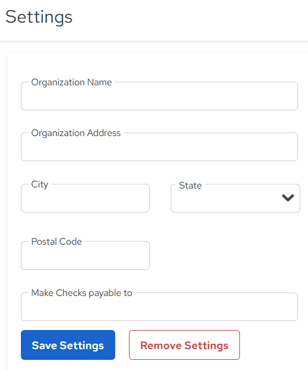This screenshot has height=370, width=308.
Task: Focus the Make Checks payable to field
Action: point(159,307)
